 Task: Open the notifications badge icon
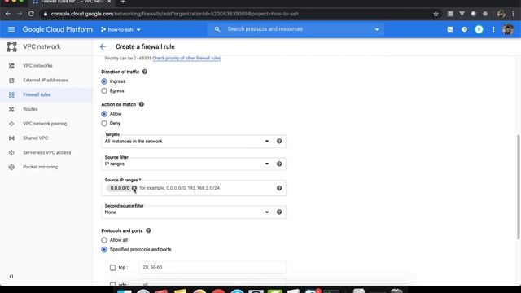pos(479,29)
